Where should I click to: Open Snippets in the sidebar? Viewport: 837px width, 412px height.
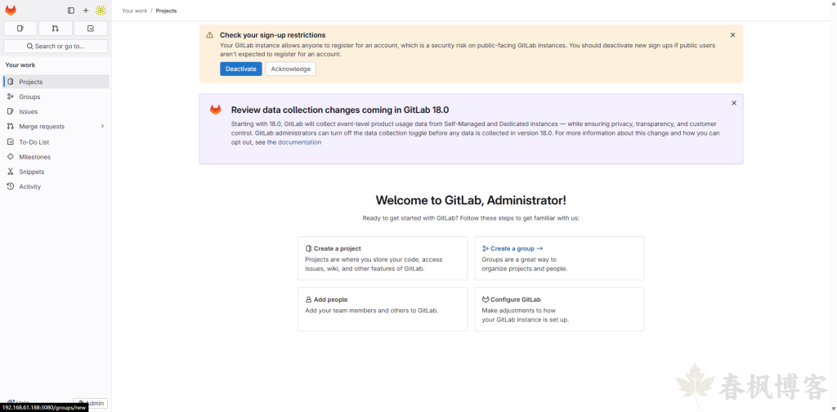click(56, 172)
